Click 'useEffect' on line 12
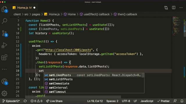 [x=36, y=42]
